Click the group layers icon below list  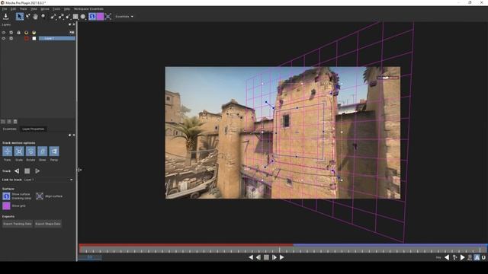pos(3,122)
